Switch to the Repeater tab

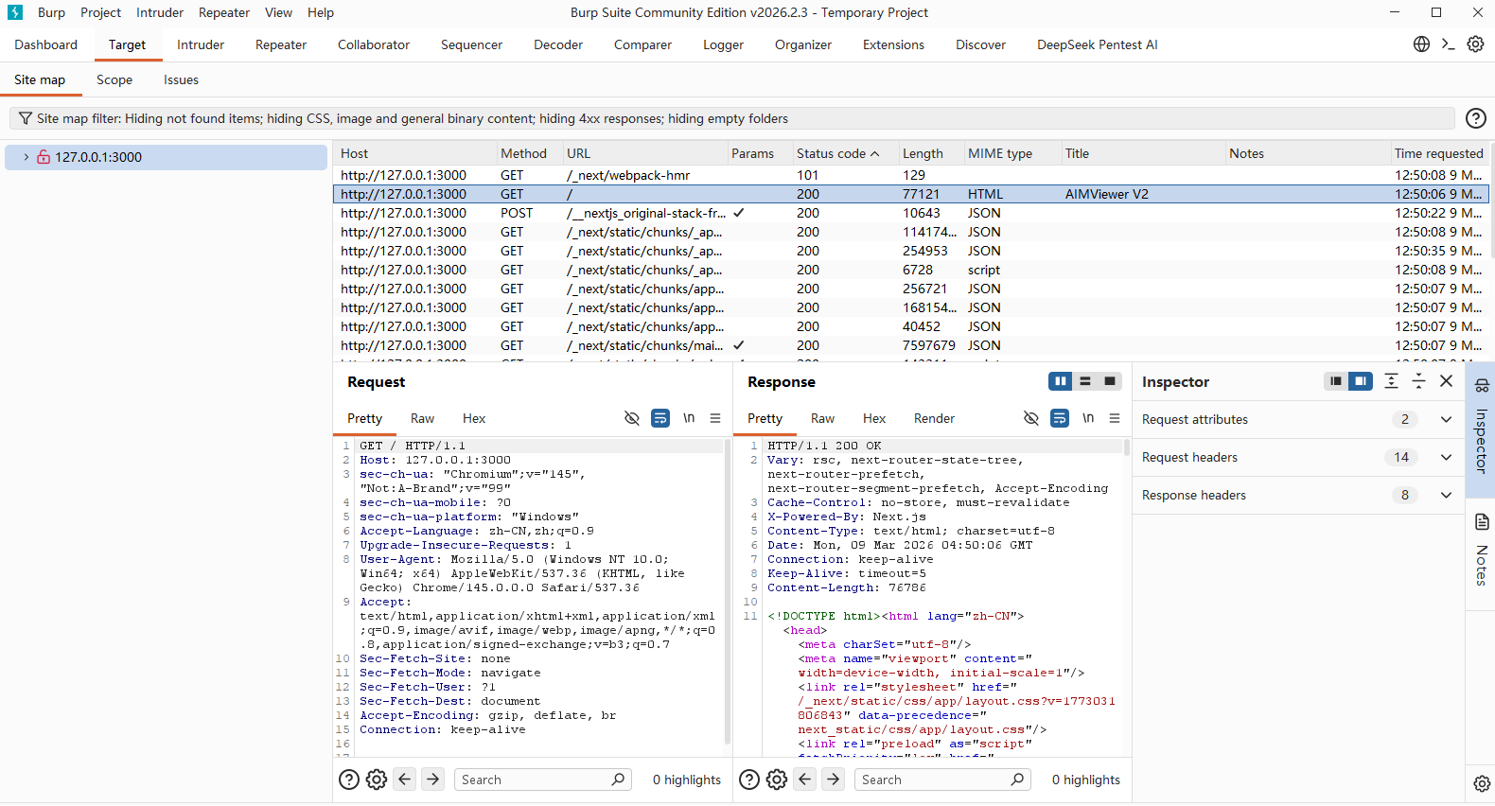tap(281, 44)
